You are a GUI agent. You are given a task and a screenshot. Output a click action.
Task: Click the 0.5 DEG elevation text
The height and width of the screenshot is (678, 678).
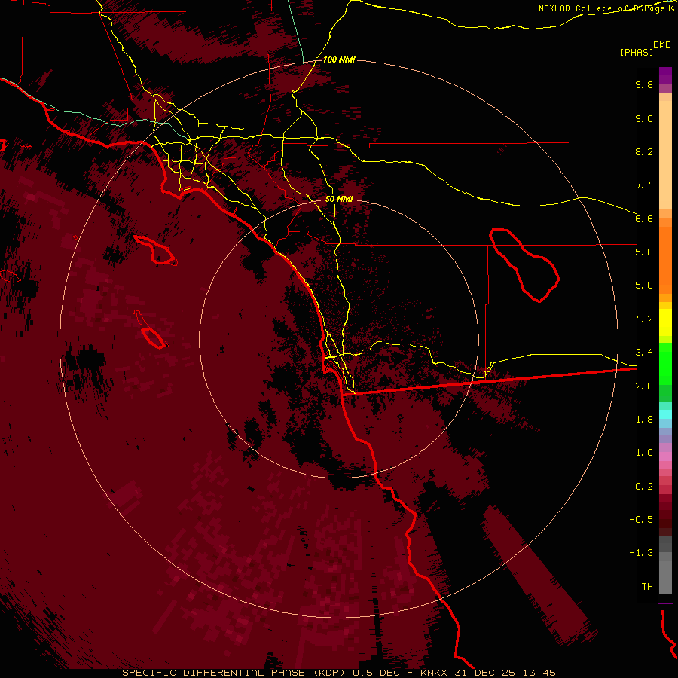376,673
